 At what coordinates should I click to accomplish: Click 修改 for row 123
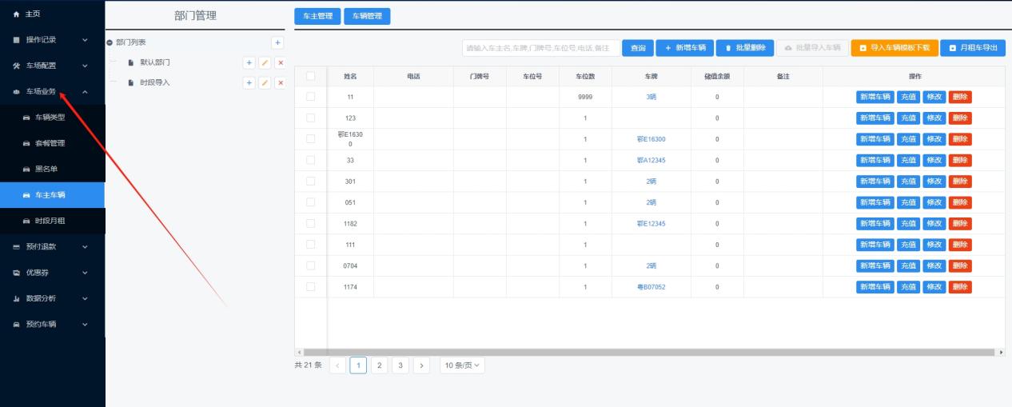934,118
